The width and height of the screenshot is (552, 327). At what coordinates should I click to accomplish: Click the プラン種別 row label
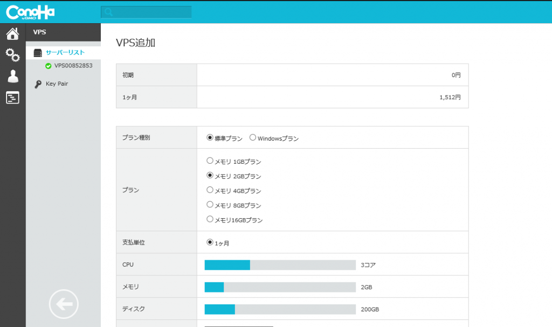pyautogui.click(x=136, y=137)
